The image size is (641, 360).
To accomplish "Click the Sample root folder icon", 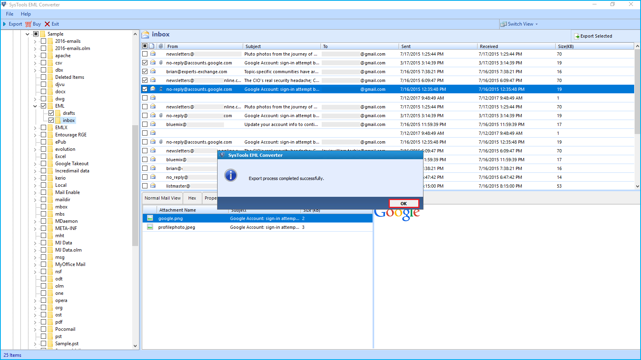I will (42, 34).
